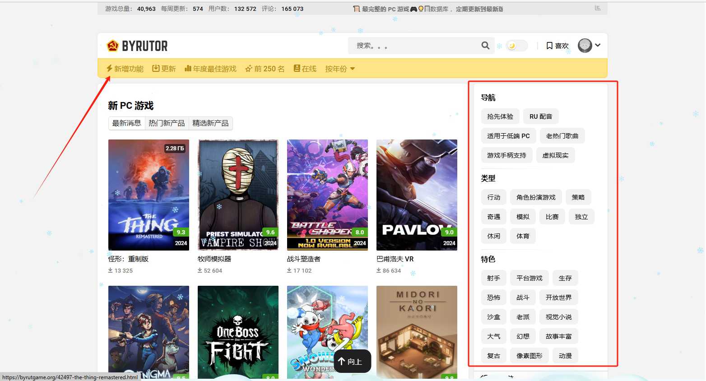This screenshot has height=381, width=706.
Task: Open 新增功能 in the yellow menu
Action: pyautogui.click(x=125, y=69)
